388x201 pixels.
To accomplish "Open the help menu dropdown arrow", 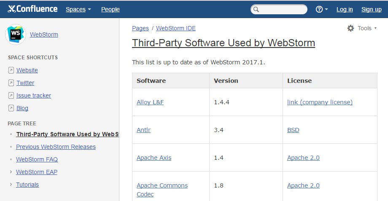I will (326, 9).
